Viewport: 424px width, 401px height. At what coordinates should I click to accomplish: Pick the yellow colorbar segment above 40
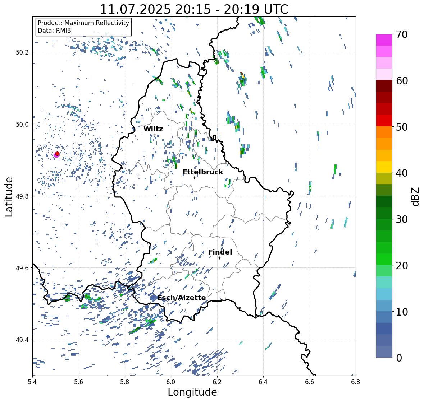[x=384, y=167]
